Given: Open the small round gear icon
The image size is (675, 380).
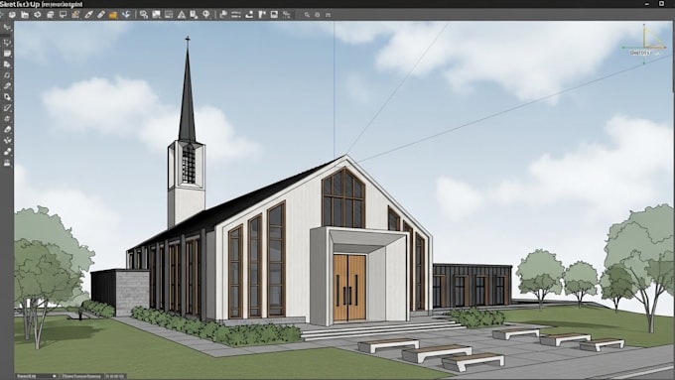Looking at the screenshot, I should pyautogui.click(x=318, y=15).
